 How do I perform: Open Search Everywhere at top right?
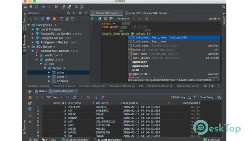point(224,7)
